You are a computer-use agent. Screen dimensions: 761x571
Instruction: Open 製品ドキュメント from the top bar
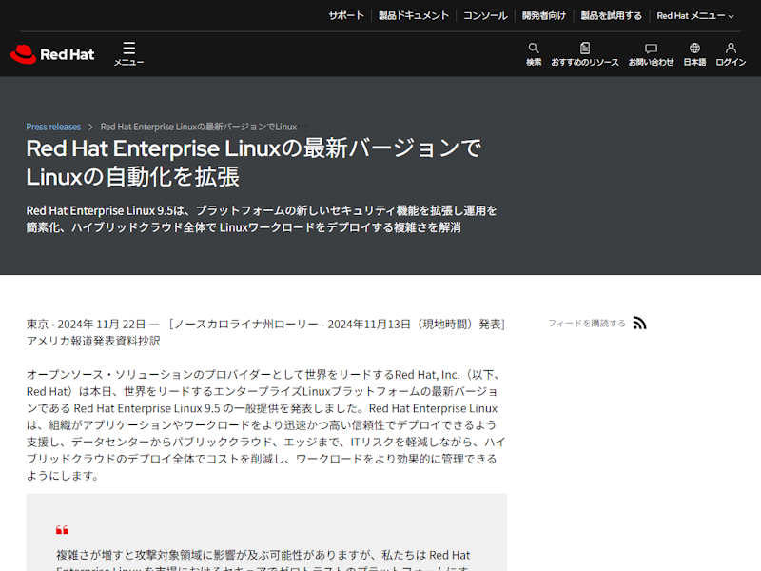413,15
